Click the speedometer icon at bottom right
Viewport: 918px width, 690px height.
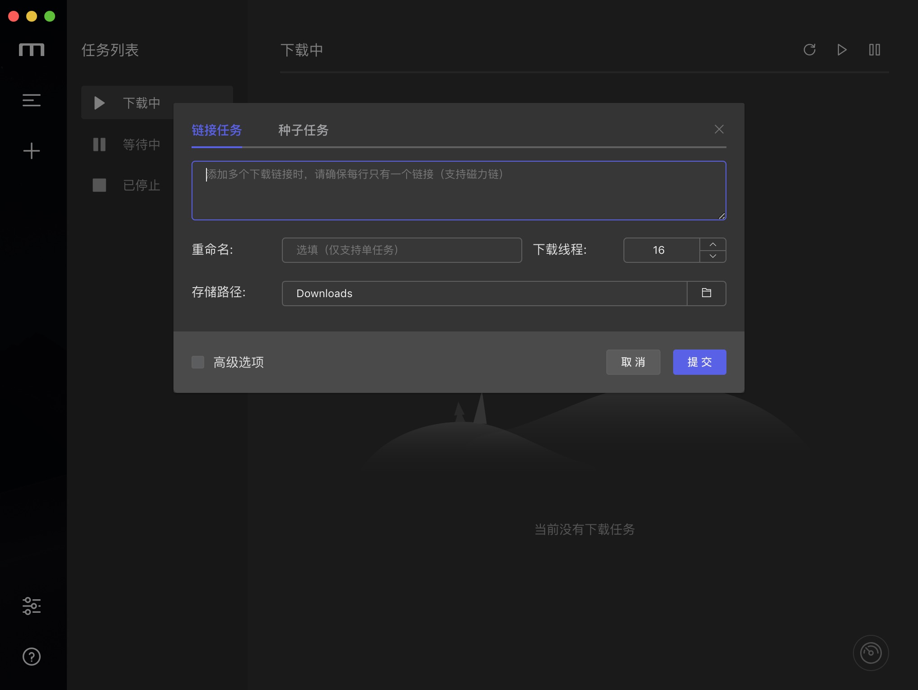(871, 653)
